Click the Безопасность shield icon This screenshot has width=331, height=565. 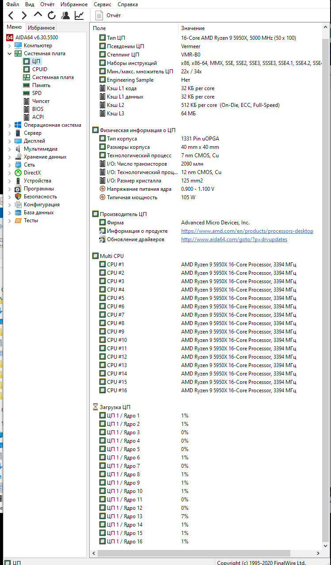(18, 197)
